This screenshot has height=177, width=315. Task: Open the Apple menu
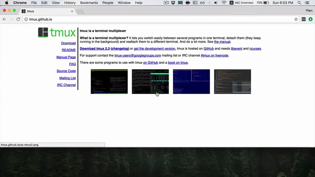pos(7,3)
